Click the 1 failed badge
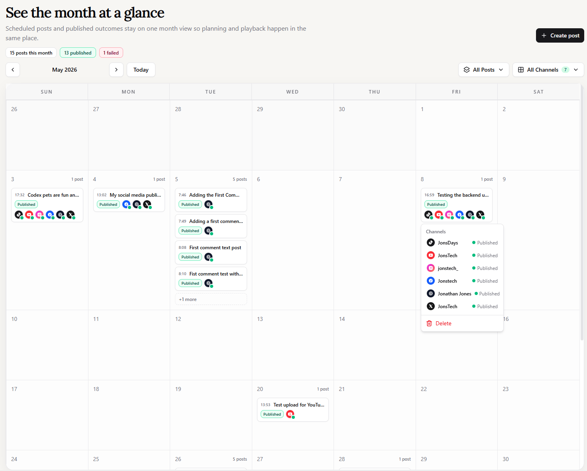Image resolution: width=587 pixels, height=471 pixels. point(111,53)
